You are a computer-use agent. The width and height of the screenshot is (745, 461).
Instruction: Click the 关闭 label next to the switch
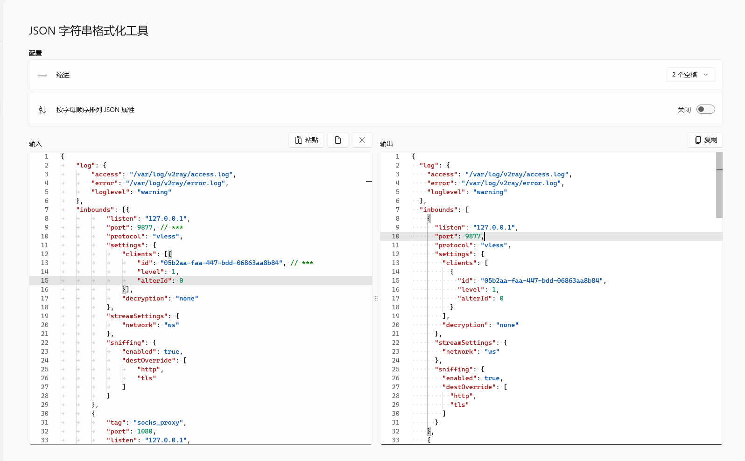[x=684, y=110]
